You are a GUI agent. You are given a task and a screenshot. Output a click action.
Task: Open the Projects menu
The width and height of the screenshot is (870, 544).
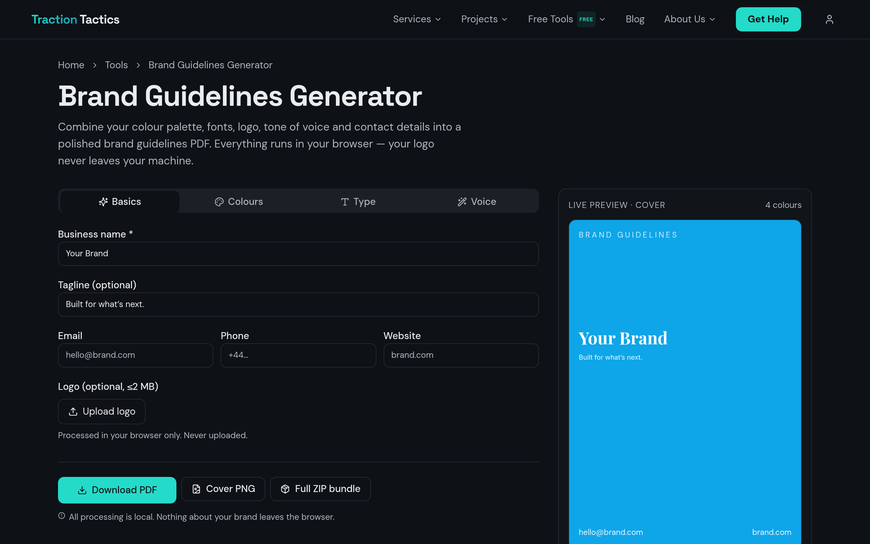coord(484,19)
